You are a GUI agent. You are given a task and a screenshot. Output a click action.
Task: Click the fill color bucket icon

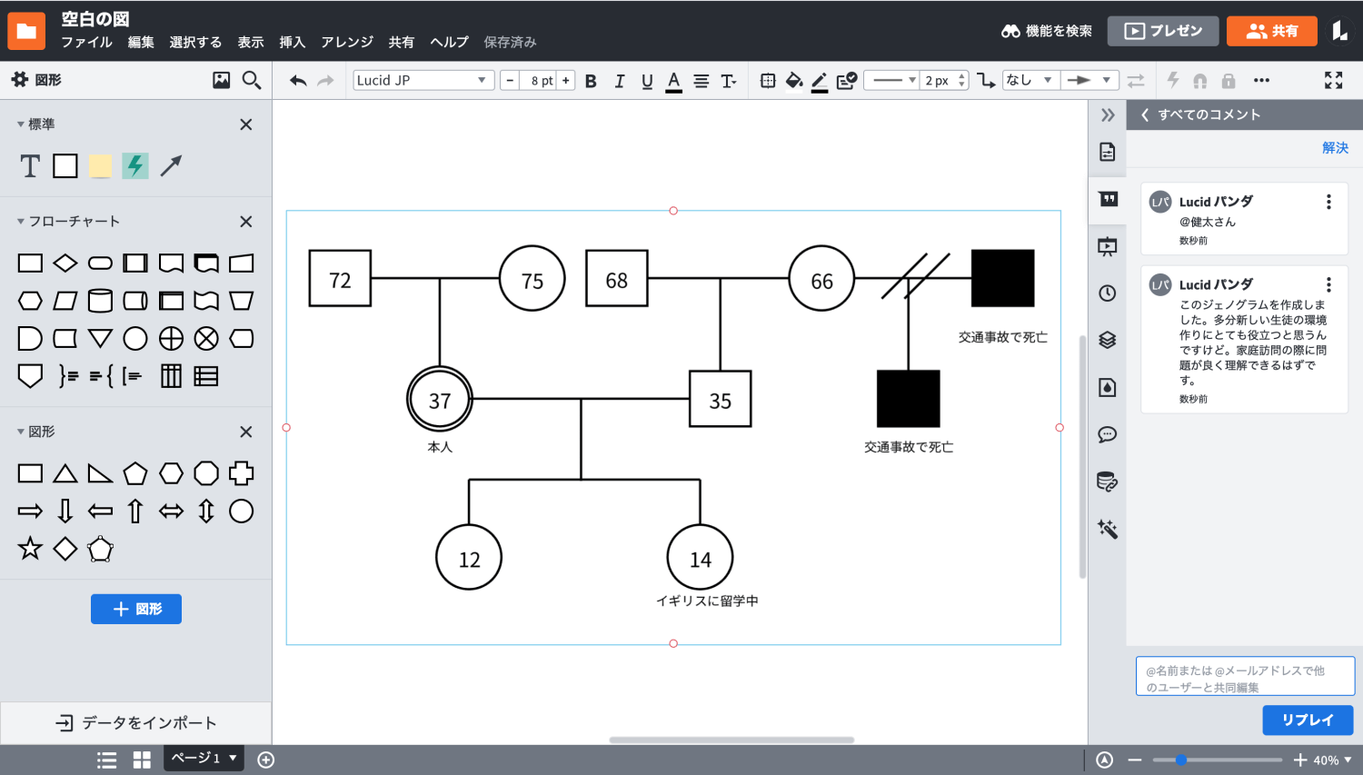[x=794, y=80]
